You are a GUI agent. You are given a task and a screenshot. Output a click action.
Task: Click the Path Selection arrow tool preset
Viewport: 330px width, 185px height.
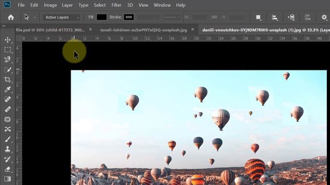(x=26, y=17)
